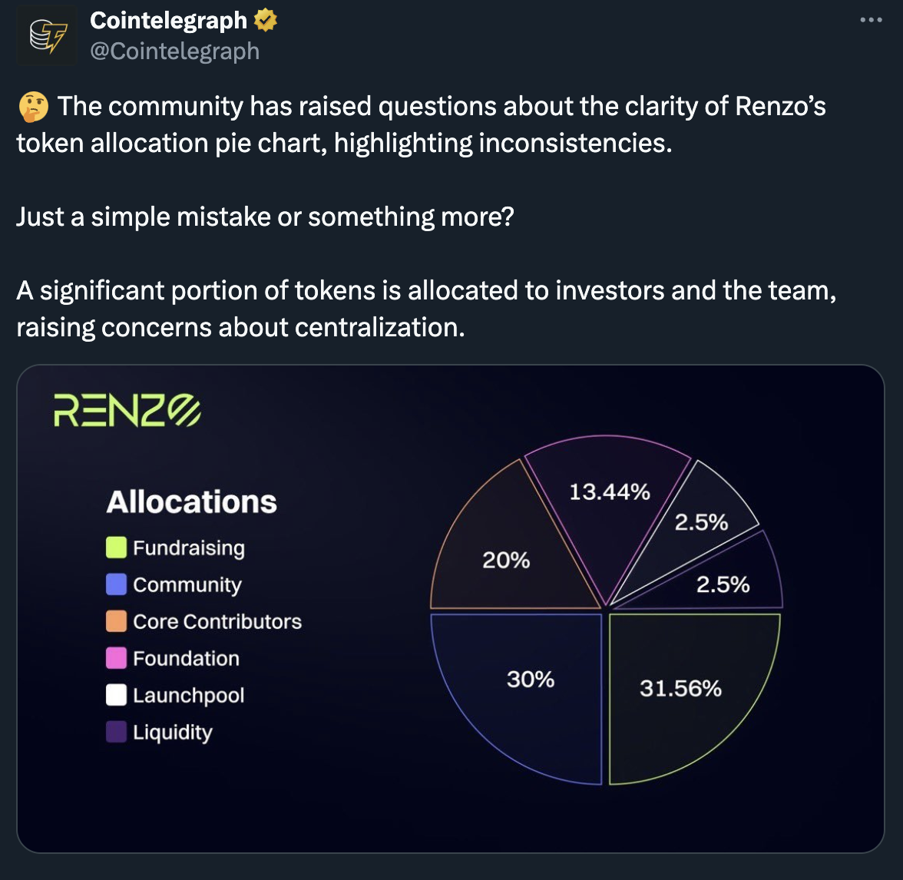Click the Allocations heading in chart
The image size is (903, 880).
click(192, 501)
